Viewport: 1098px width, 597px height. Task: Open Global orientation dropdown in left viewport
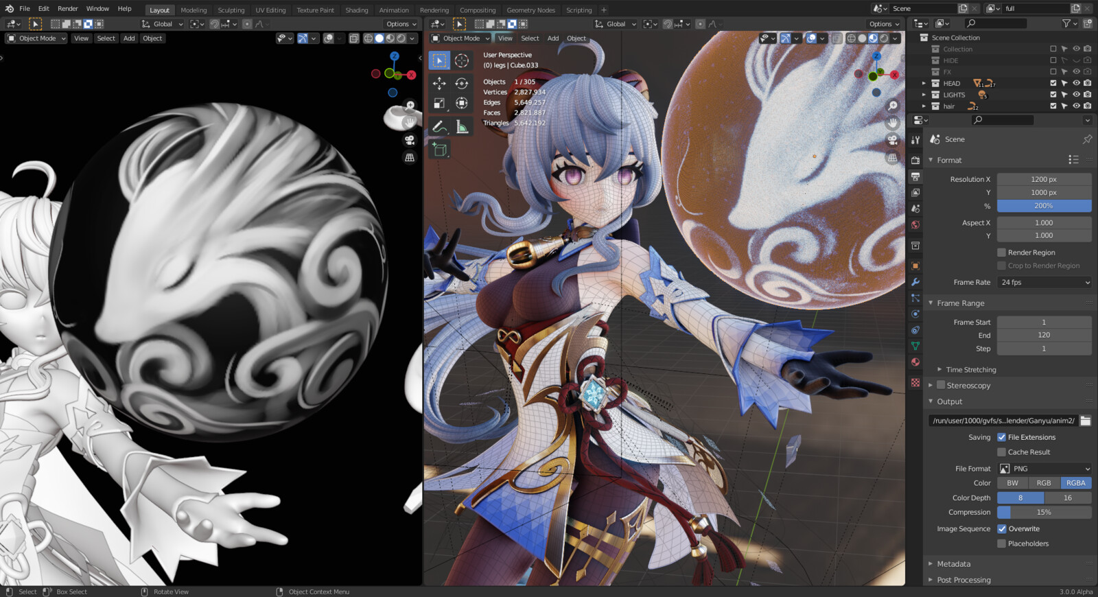click(163, 24)
